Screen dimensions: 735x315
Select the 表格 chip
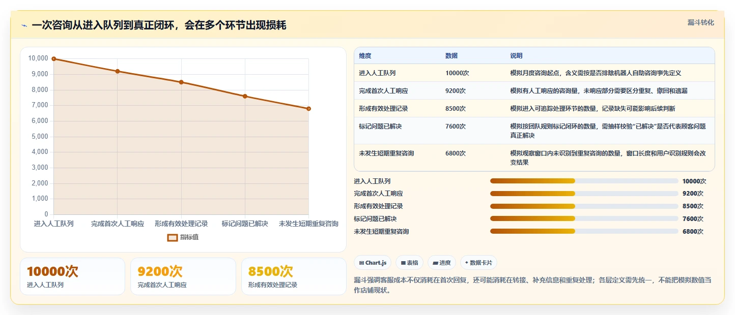(409, 263)
